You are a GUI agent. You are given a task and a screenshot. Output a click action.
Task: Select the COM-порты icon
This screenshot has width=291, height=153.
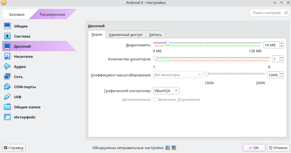tap(7, 87)
